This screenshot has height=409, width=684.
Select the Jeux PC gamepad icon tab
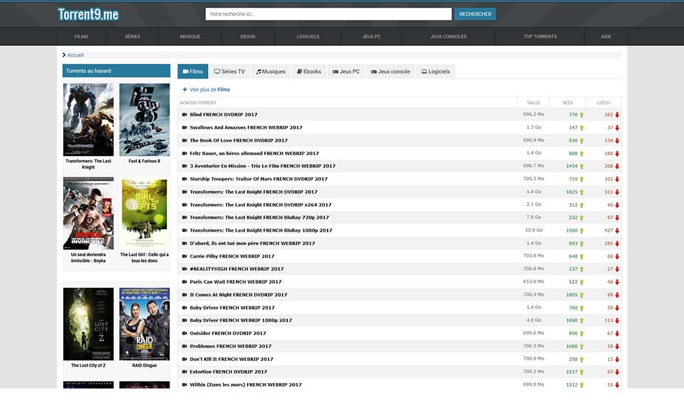pos(336,70)
